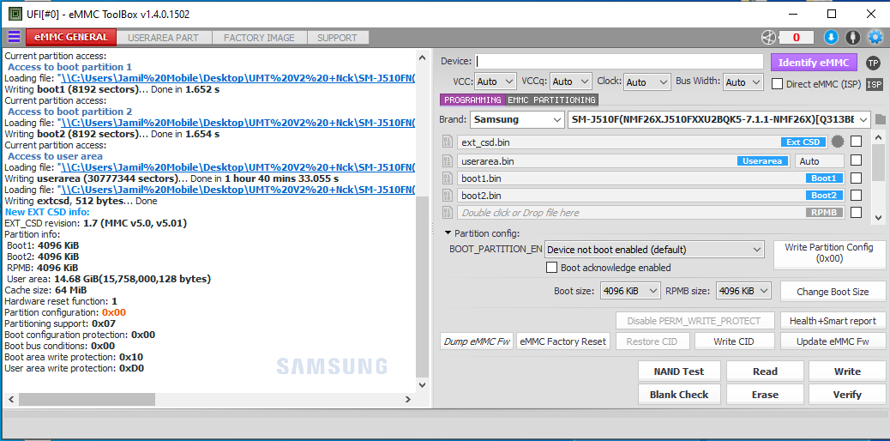This screenshot has height=441, width=890.
Task: Switch to USERAREA PART tab
Action: 164,38
